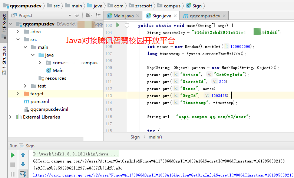
Task: Open the 7: Structure tool window tab
Action: (x=4, y=60)
